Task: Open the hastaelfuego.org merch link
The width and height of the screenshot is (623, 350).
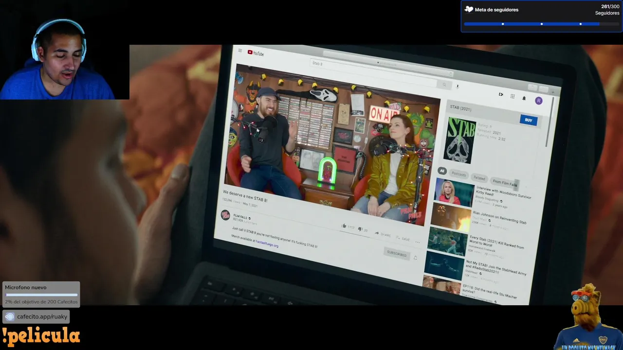Action: (267, 244)
